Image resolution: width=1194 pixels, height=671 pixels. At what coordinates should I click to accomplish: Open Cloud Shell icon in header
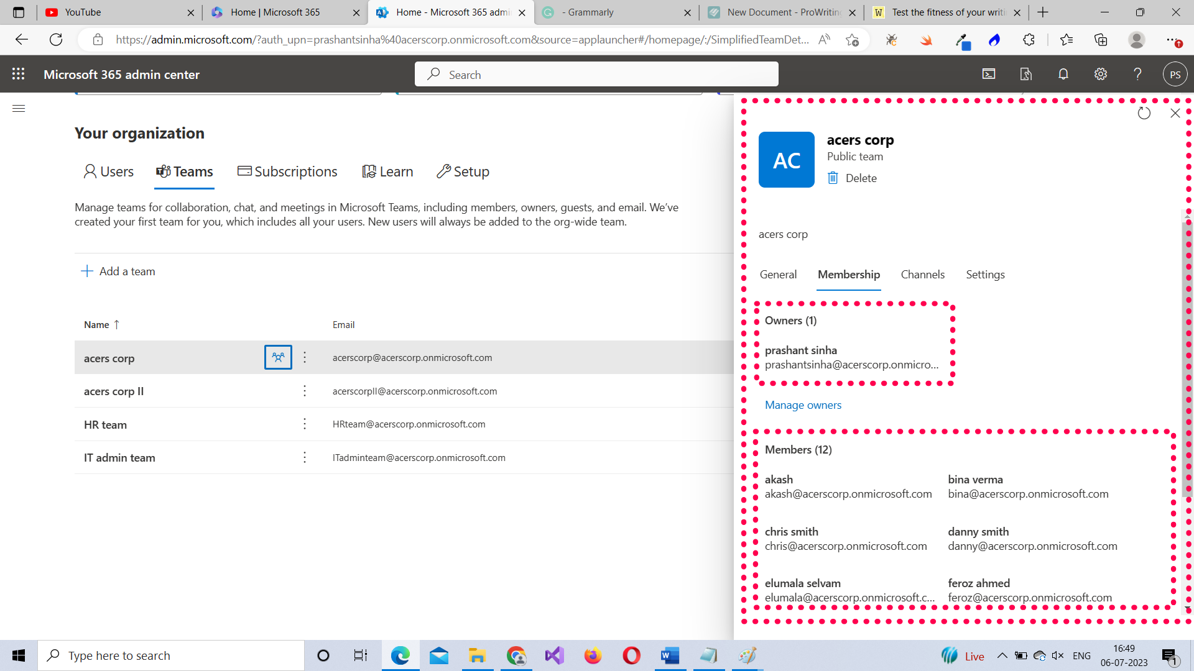click(x=989, y=74)
